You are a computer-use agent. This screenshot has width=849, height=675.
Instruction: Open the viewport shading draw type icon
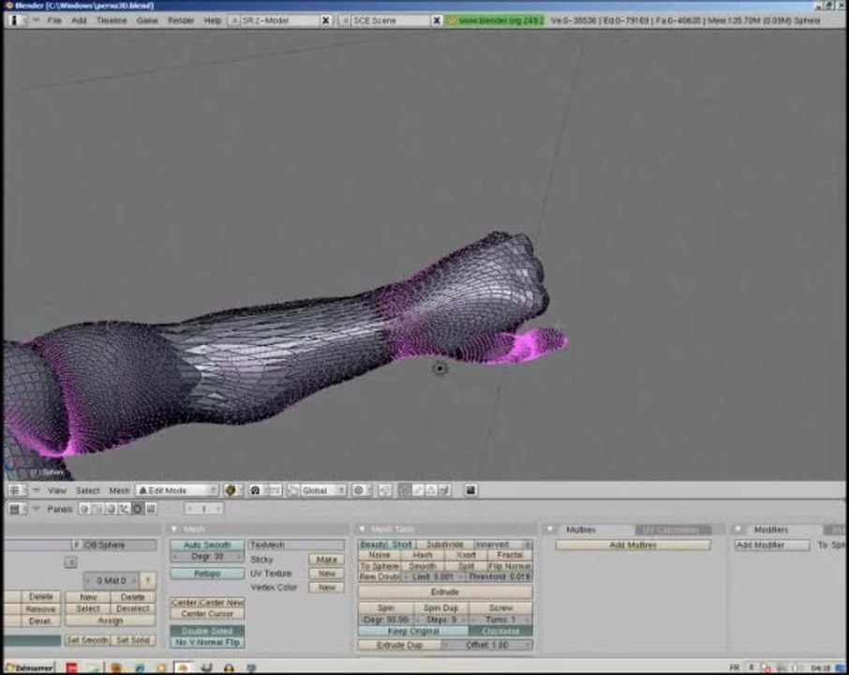click(231, 490)
